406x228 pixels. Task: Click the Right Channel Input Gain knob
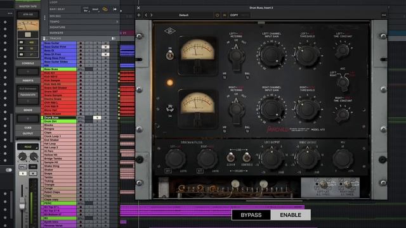click(x=272, y=109)
